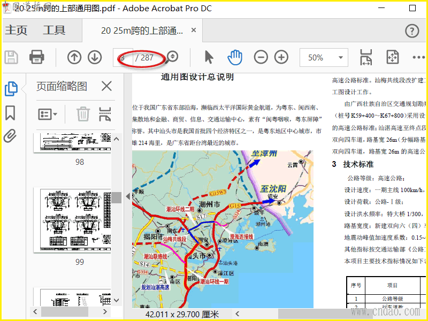Click the thumbnail panel print pages icon
The image size is (428, 321).
click(x=105, y=114)
